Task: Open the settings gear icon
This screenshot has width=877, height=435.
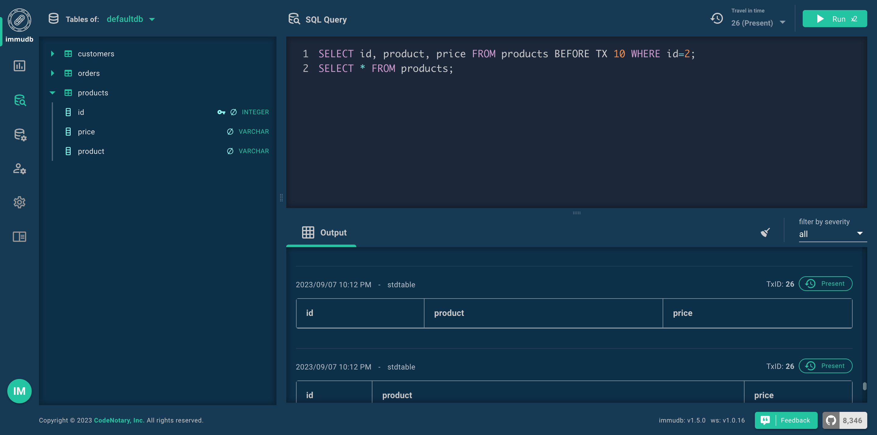Action: click(19, 202)
